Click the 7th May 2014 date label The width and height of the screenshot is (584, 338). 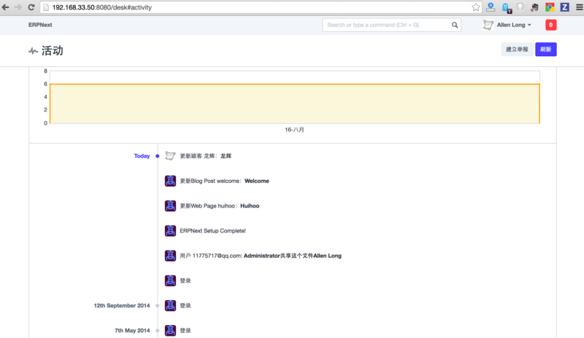pos(132,331)
